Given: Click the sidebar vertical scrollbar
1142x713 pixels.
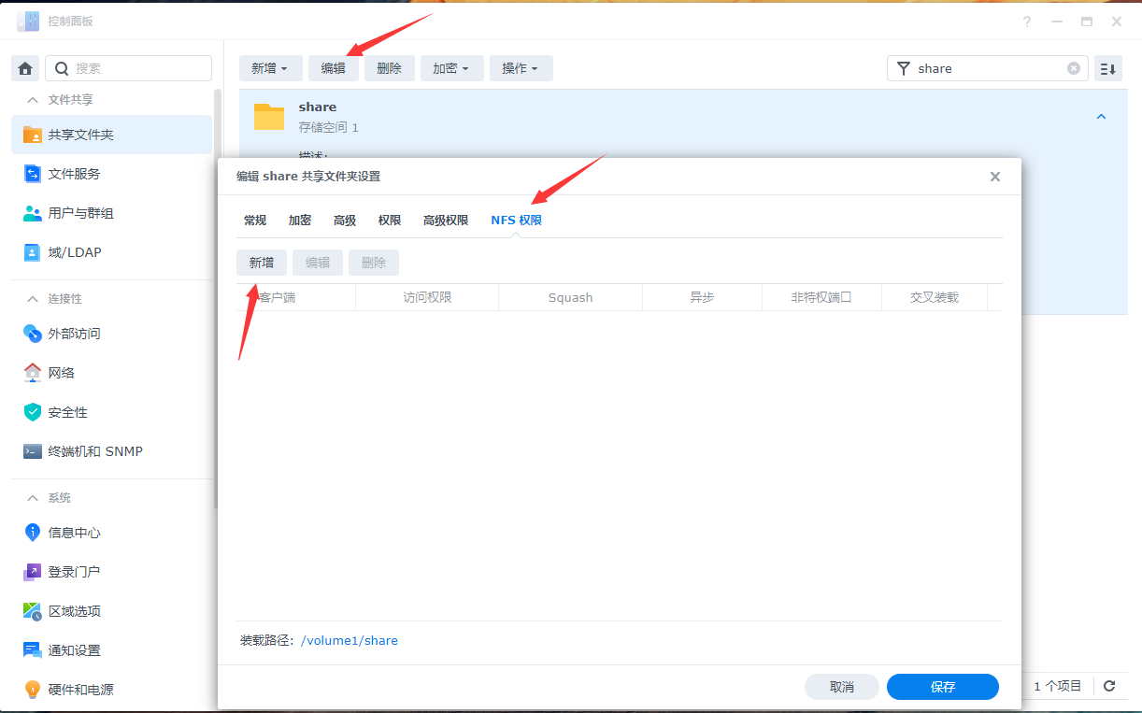Looking at the screenshot, I should pyautogui.click(x=218, y=299).
